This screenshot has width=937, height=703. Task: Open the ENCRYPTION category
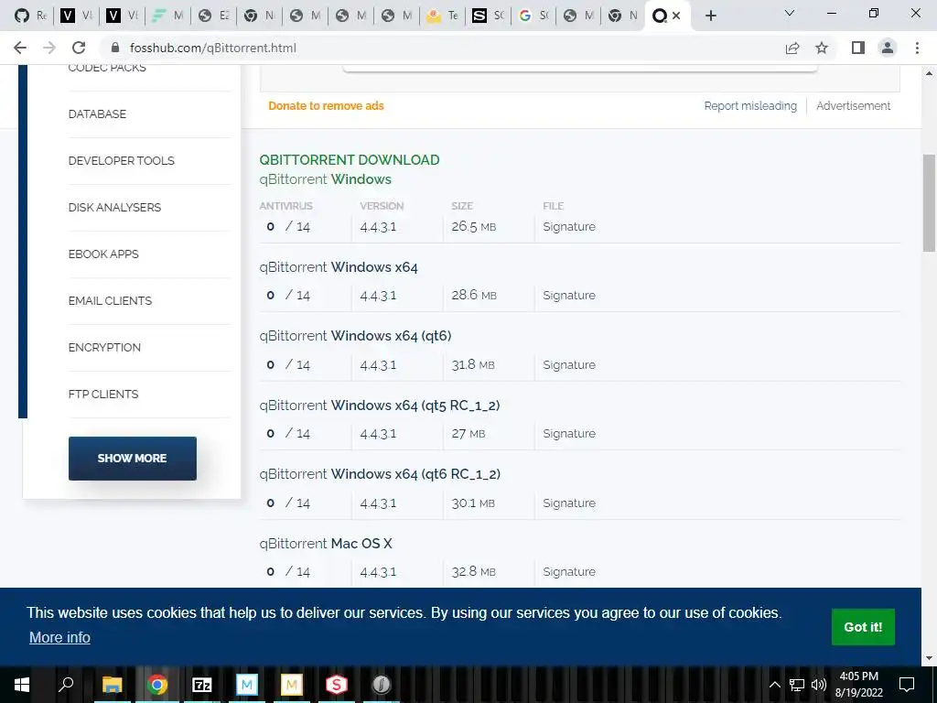tap(104, 347)
